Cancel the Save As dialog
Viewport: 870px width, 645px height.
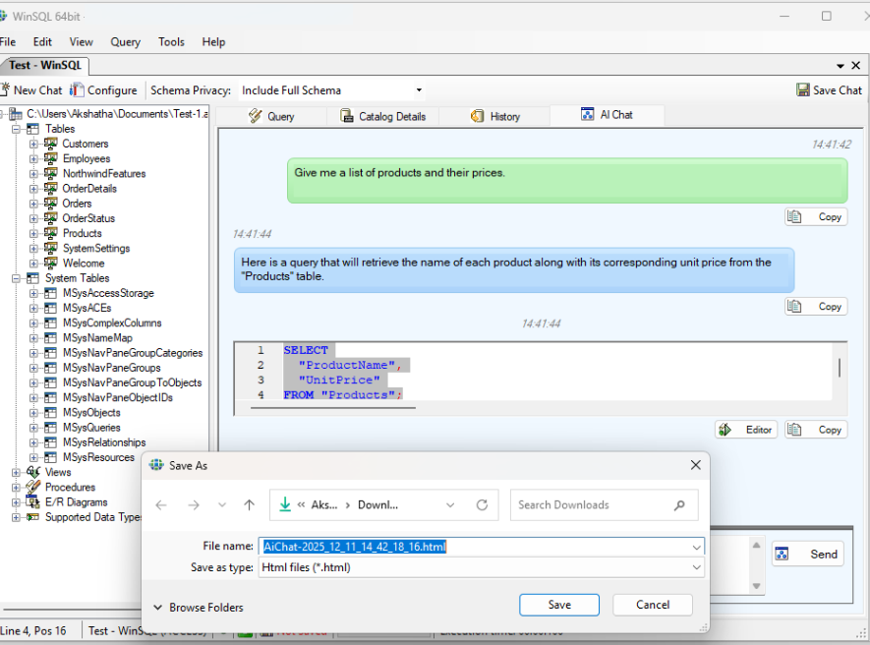652,605
